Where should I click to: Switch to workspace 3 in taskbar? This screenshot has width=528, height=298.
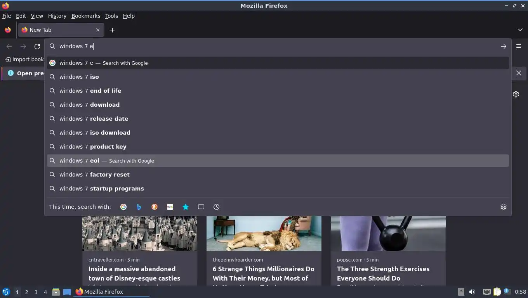(x=36, y=292)
